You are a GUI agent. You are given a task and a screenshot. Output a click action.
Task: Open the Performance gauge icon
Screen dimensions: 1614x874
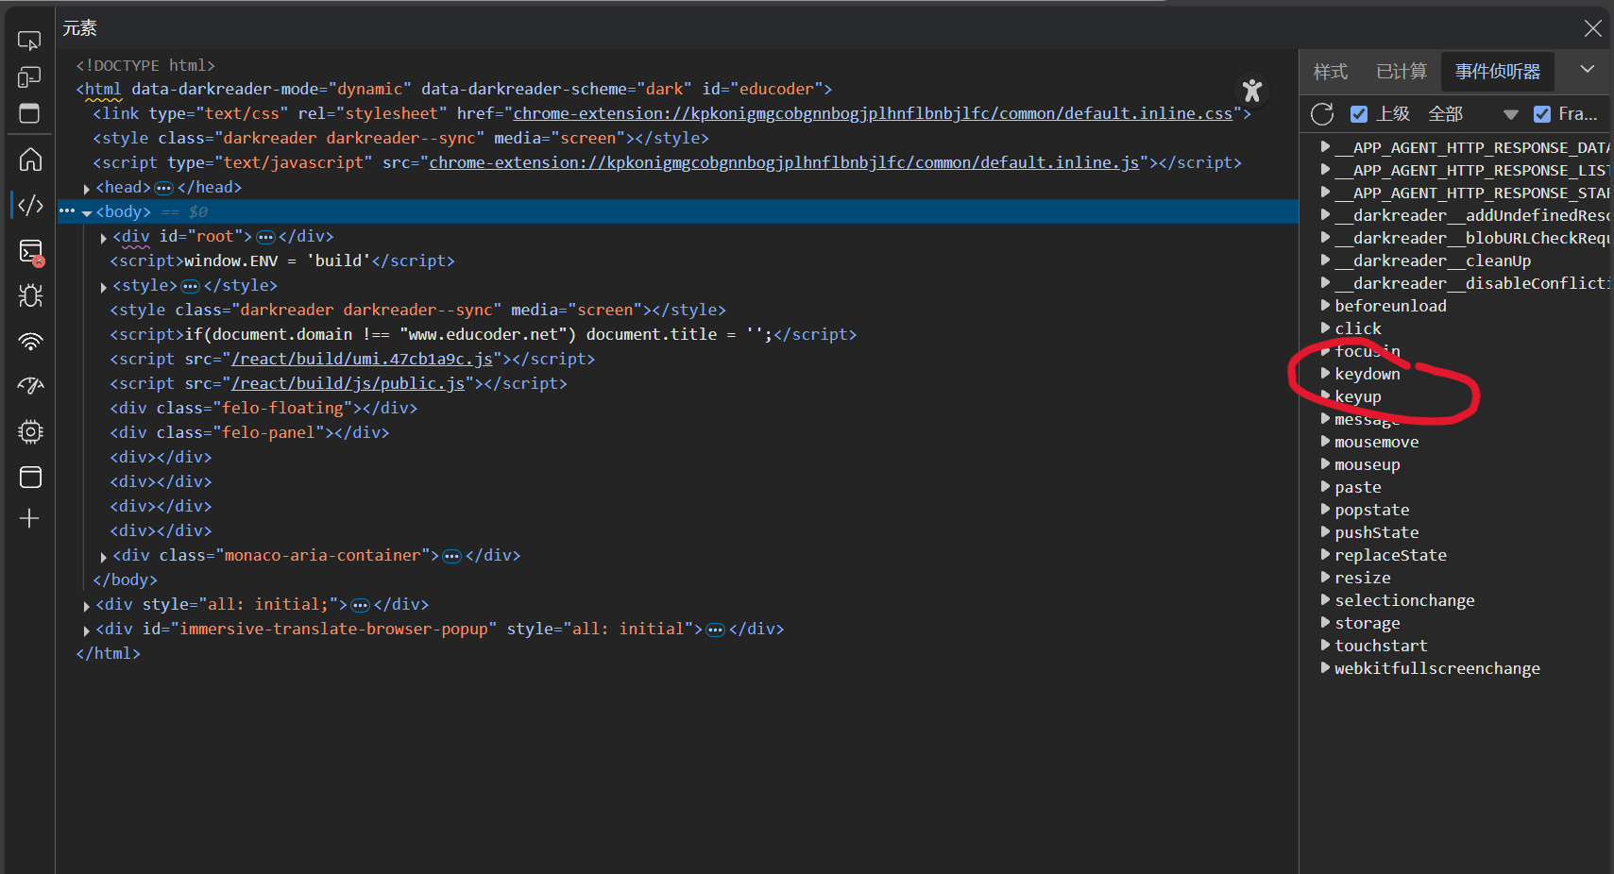[30, 386]
